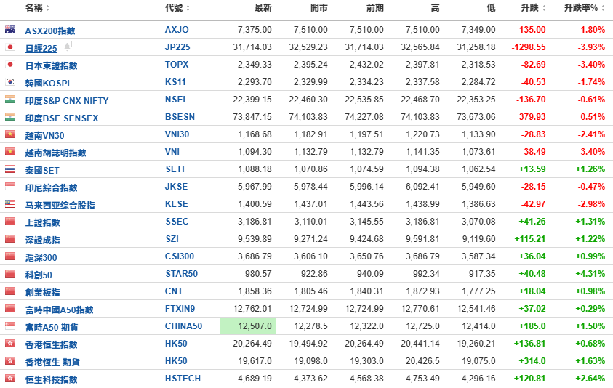Click the 73,847.15 latest price value

point(252,117)
